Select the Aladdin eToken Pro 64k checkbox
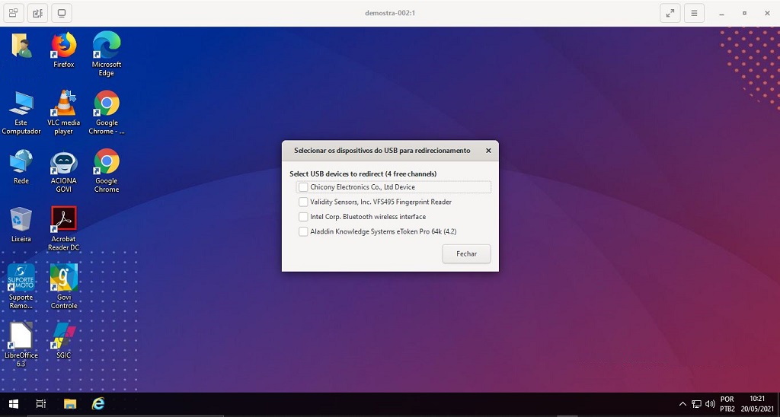 [x=303, y=232]
